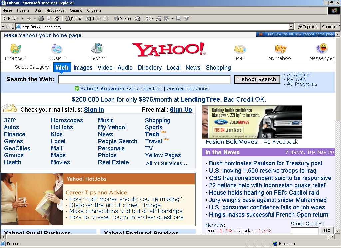The width and height of the screenshot is (341, 248).
Task: Open the Advanced search link
Action: (x=298, y=75)
